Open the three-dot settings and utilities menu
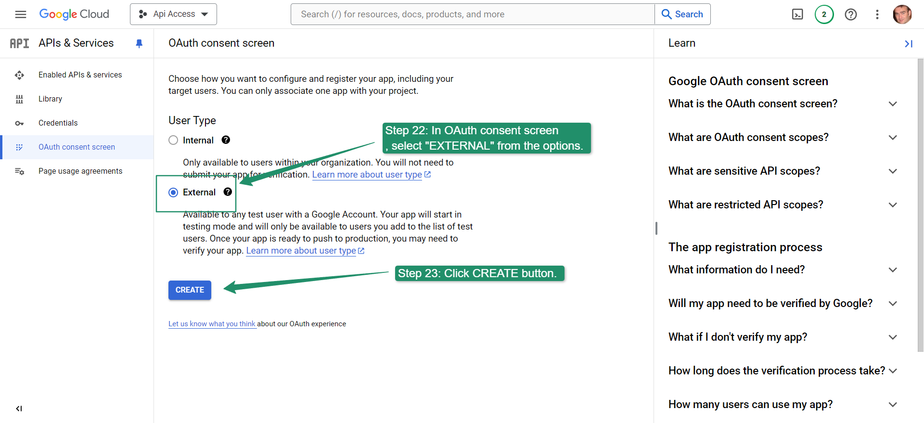This screenshot has height=423, width=924. (877, 14)
